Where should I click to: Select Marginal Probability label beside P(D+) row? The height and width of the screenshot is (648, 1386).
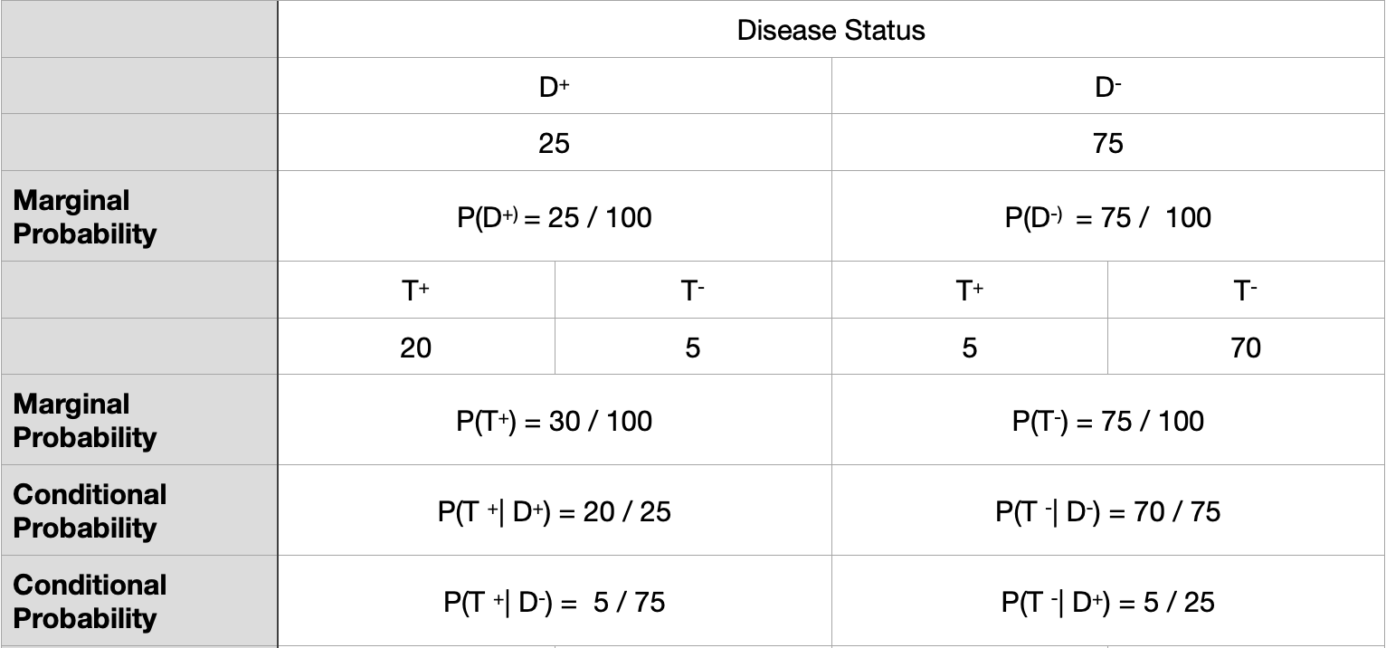click(x=85, y=217)
